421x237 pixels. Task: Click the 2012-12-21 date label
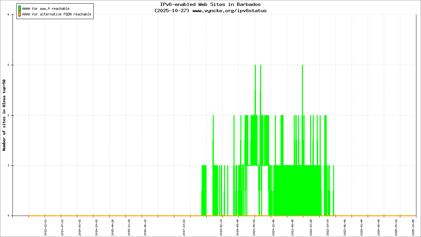coord(46,226)
